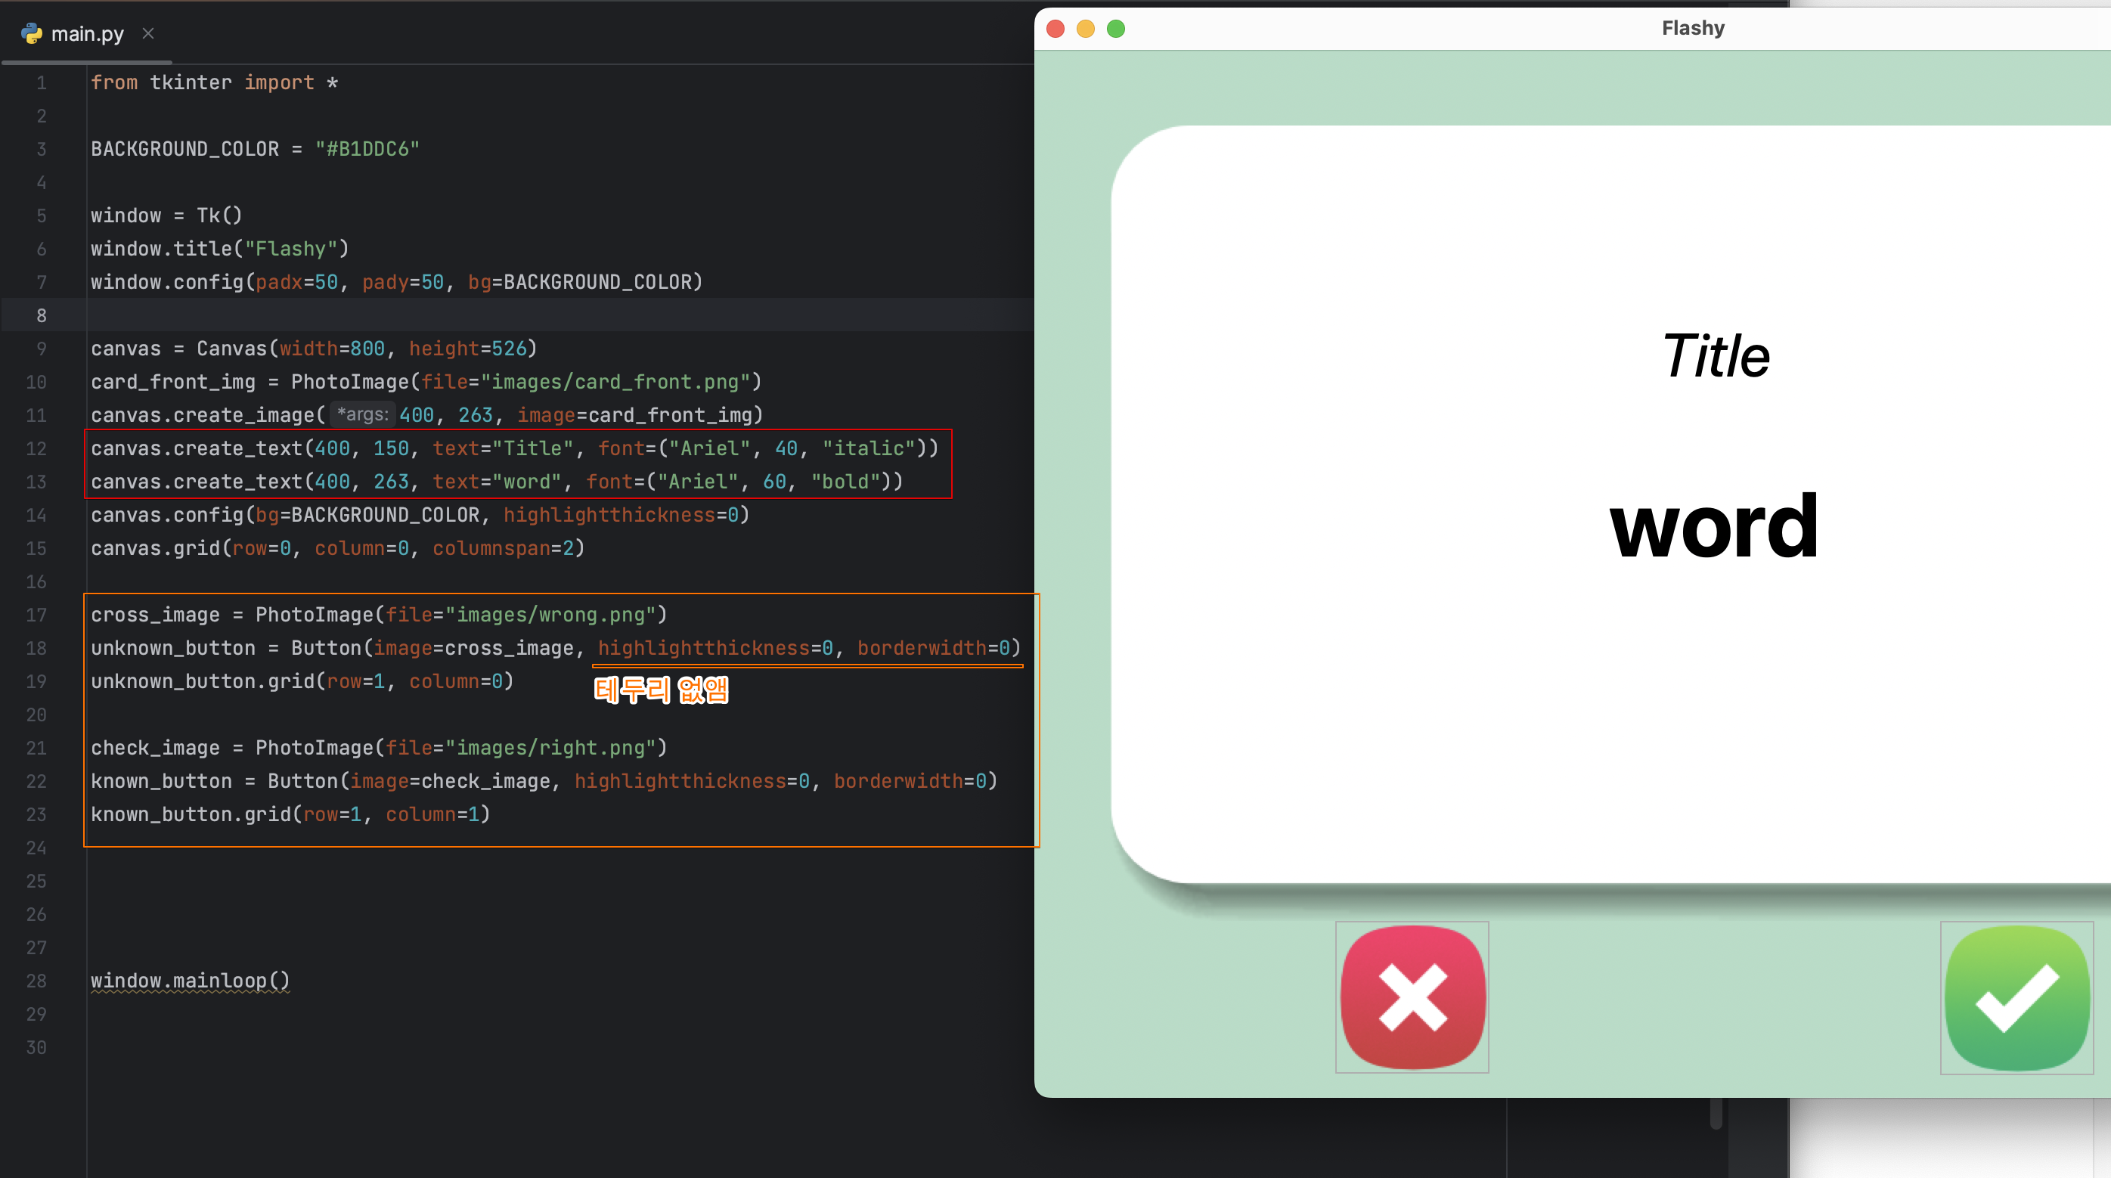Viewport: 2111px width, 1178px height.
Task: Click the red cross unknown button in Flashy
Action: coord(1412,997)
